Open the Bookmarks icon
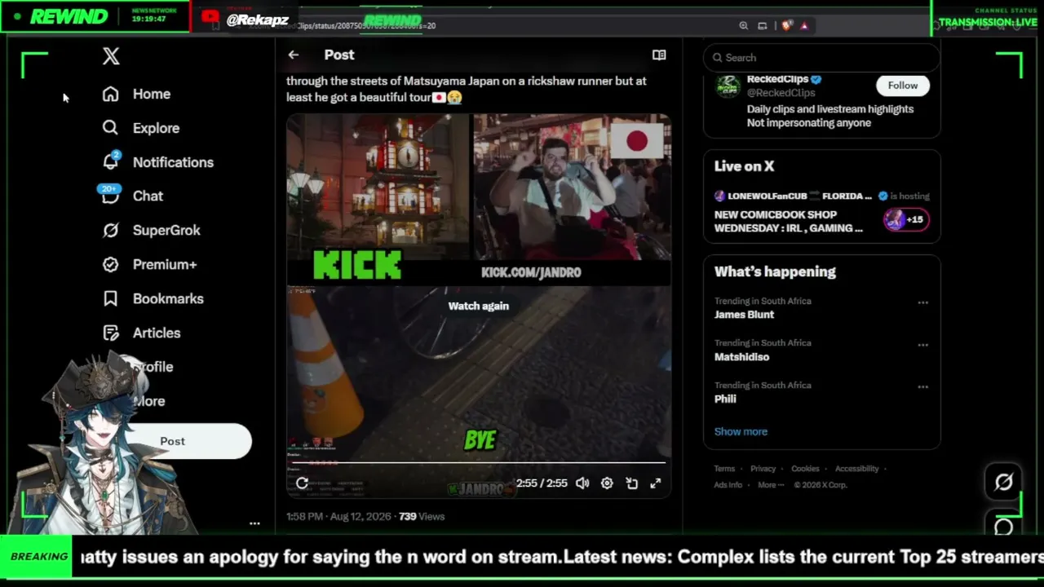 click(x=111, y=298)
